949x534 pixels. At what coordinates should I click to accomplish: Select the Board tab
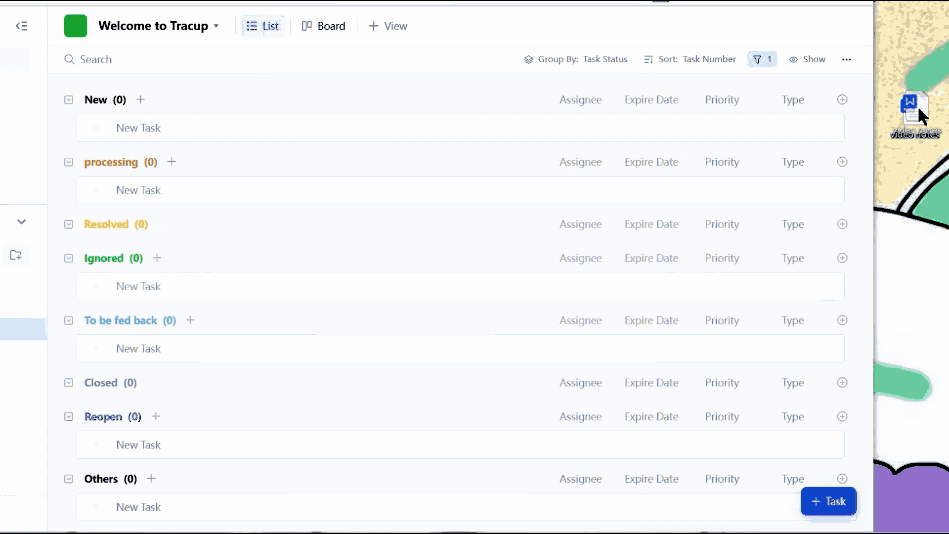tap(324, 26)
